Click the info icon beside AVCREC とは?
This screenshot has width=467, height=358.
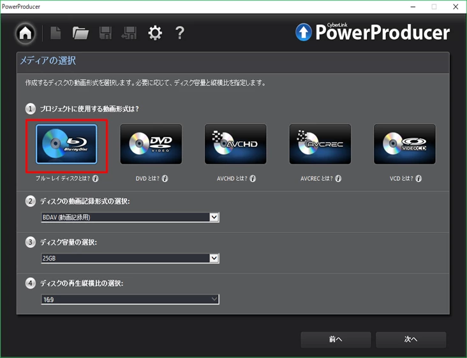click(338, 178)
